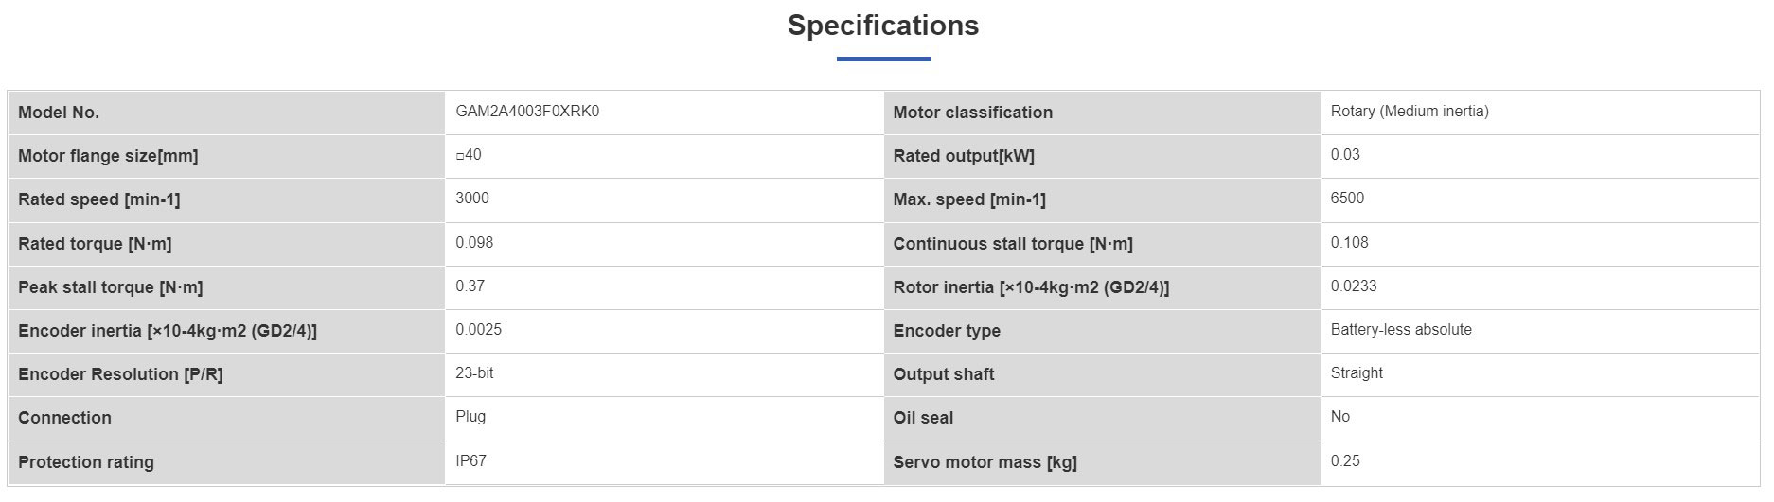Select the IP67 protection rating value
Screen dimensions: 1774x502
(470, 461)
